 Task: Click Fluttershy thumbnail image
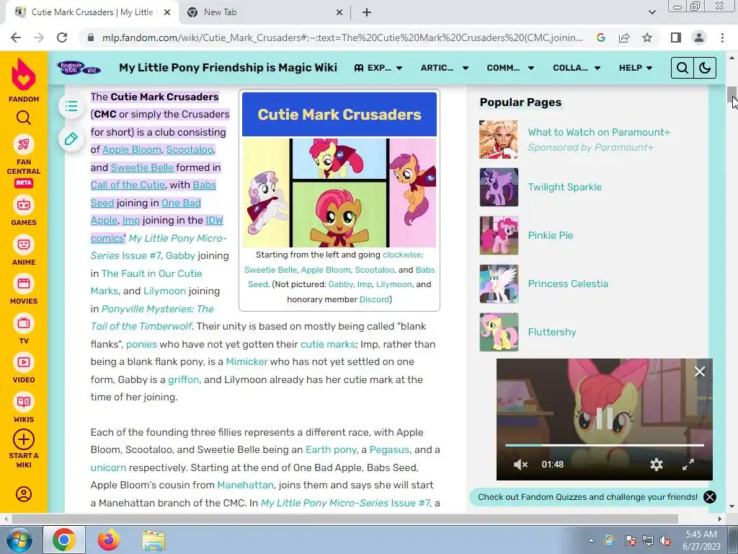pyautogui.click(x=499, y=332)
